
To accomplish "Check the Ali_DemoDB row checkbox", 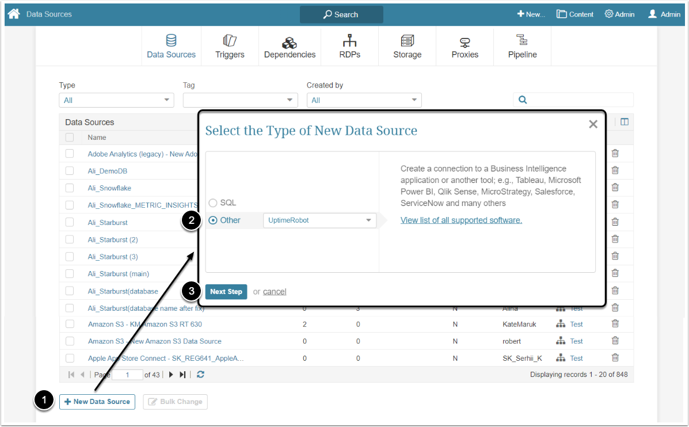I will point(70,171).
